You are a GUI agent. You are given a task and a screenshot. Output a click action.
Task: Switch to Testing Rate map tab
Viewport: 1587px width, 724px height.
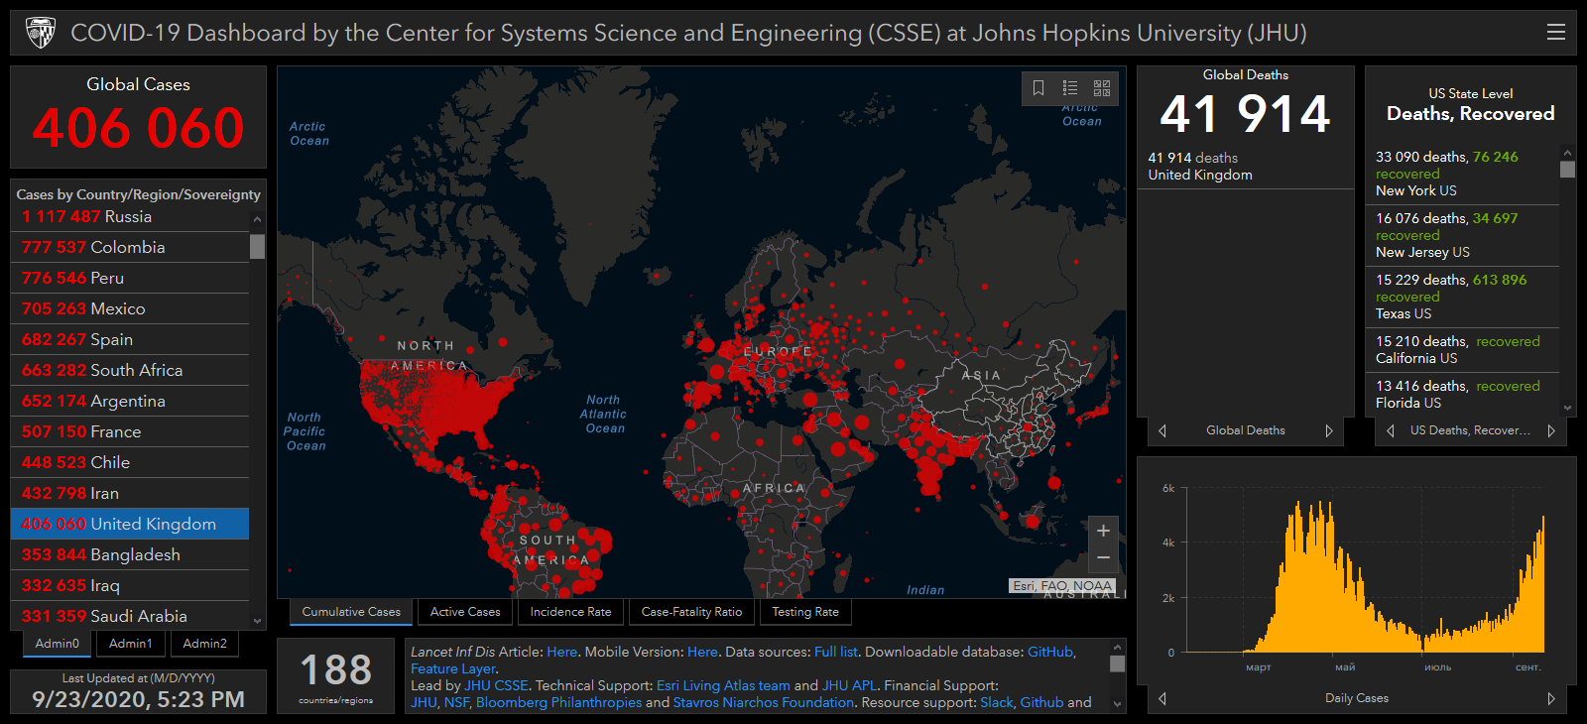(805, 612)
